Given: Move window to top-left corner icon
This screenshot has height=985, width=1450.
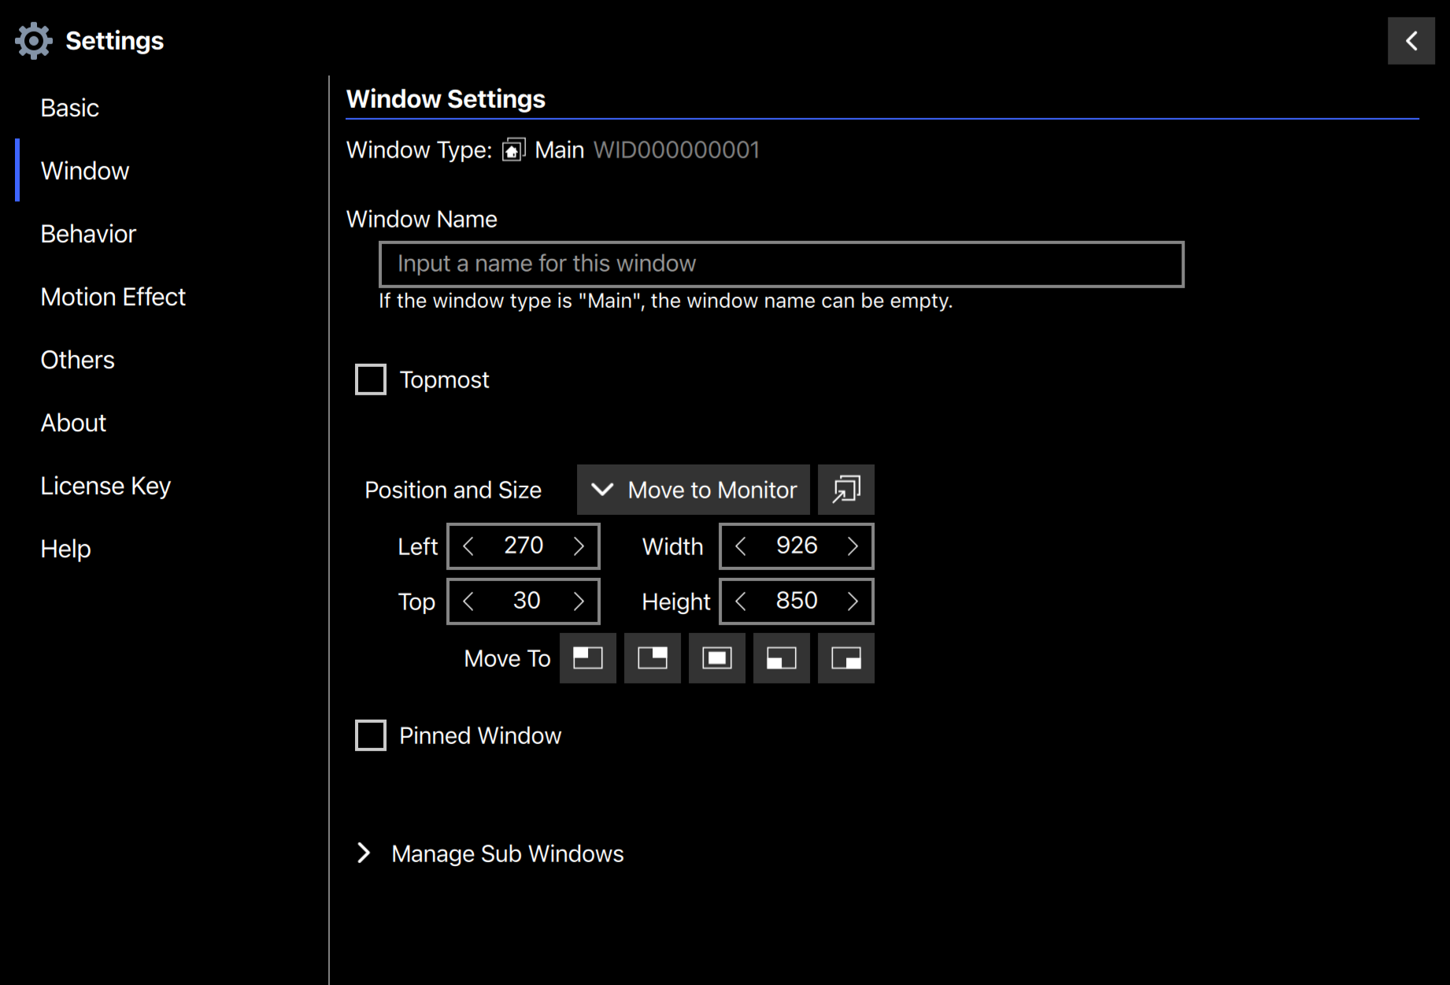Looking at the screenshot, I should pyautogui.click(x=587, y=658).
